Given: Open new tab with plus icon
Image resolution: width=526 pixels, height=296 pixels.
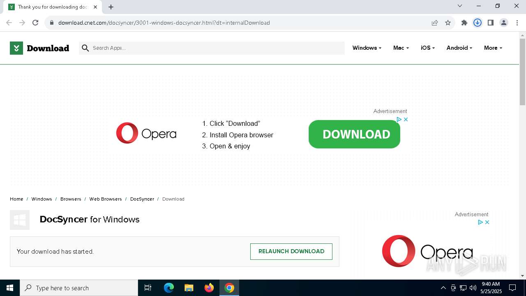Looking at the screenshot, I should pyautogui.click(x=111, y=7).
